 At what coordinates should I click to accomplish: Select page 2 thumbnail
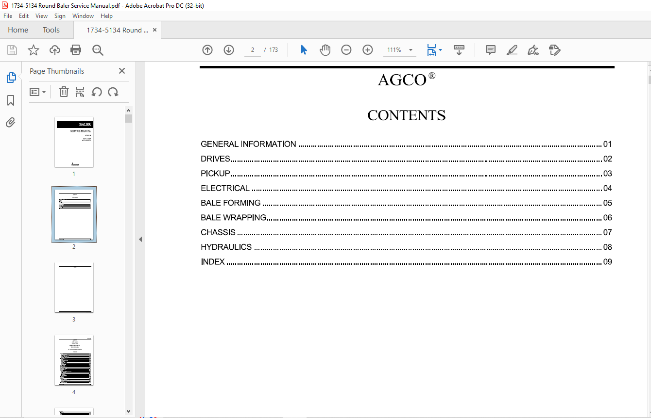[74, 215]
